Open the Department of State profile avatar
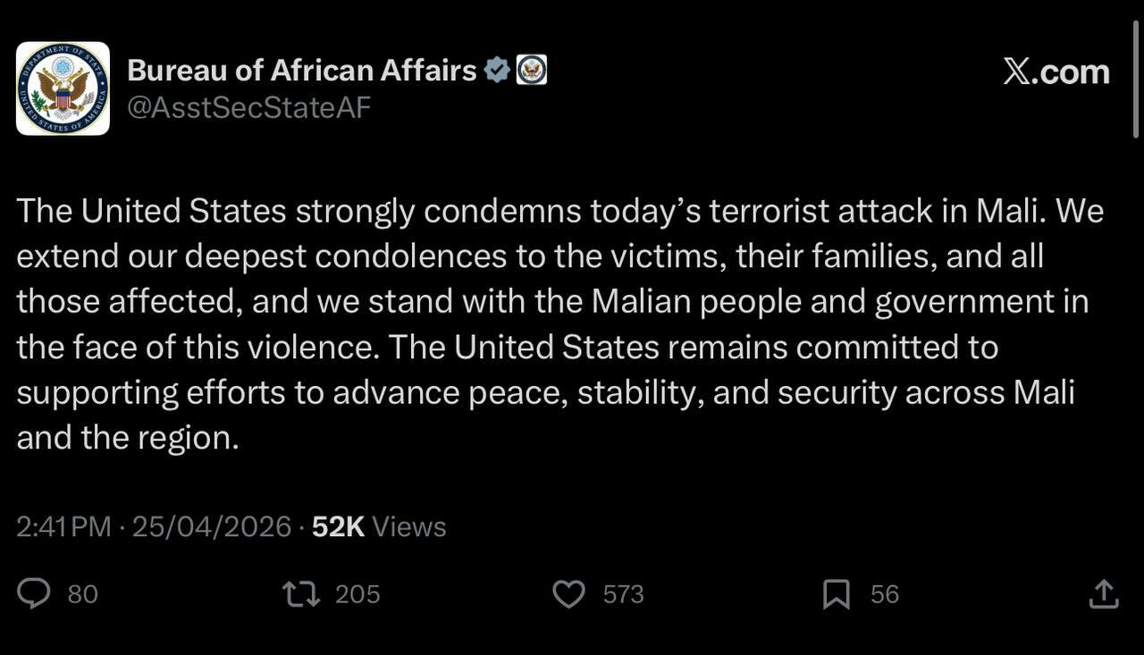 pyautogui.click(x=63, y=88)
